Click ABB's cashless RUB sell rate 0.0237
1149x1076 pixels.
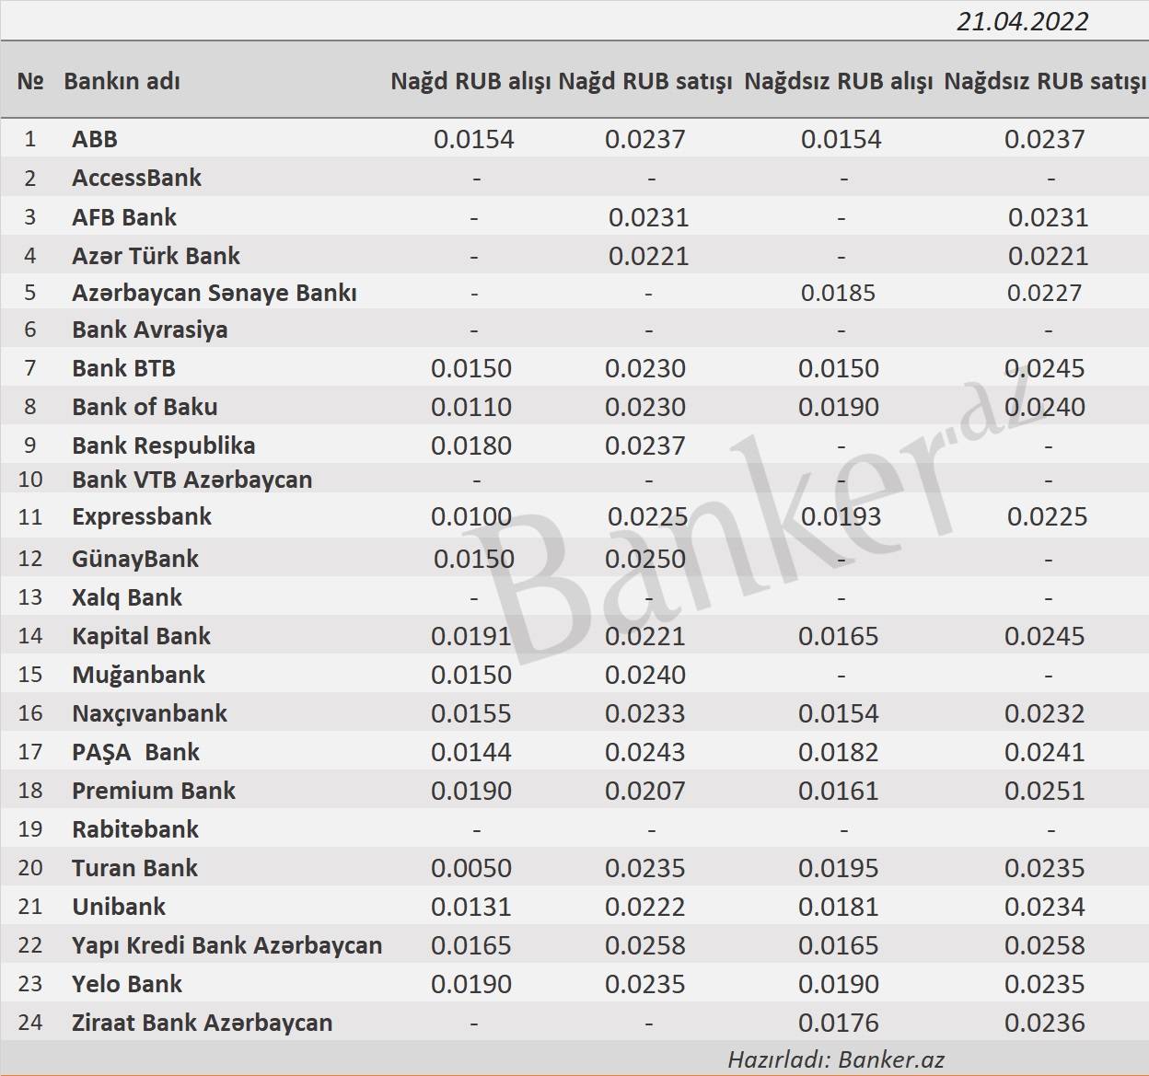[x=1045, y=139]
